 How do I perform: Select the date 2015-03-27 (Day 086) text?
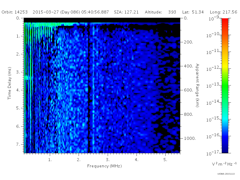[56, 12]
